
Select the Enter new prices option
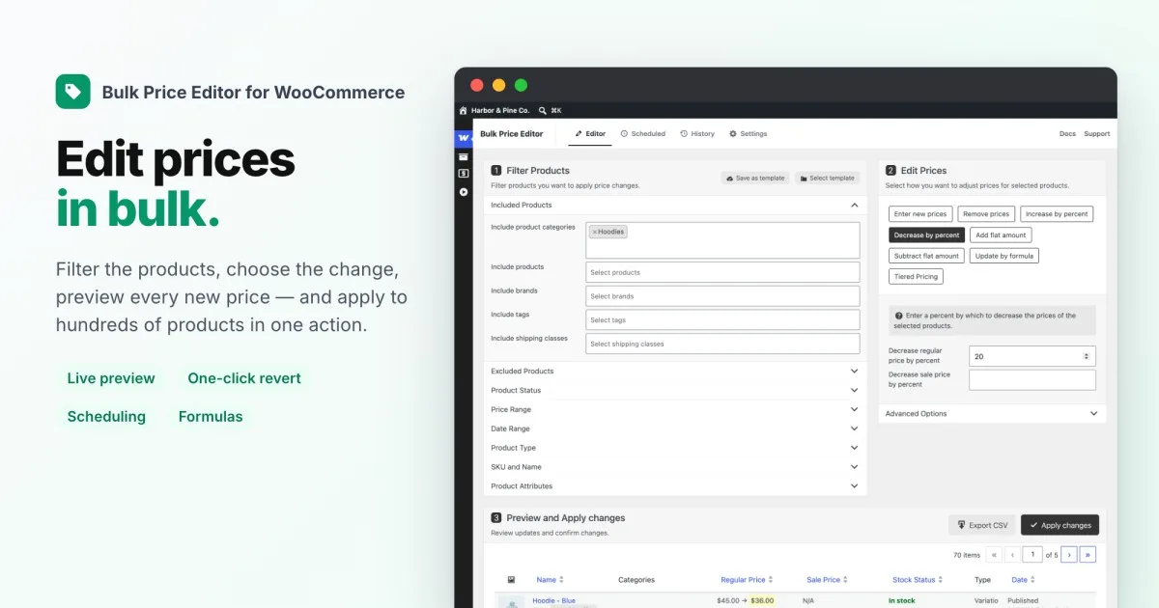(x=920, y=214)
